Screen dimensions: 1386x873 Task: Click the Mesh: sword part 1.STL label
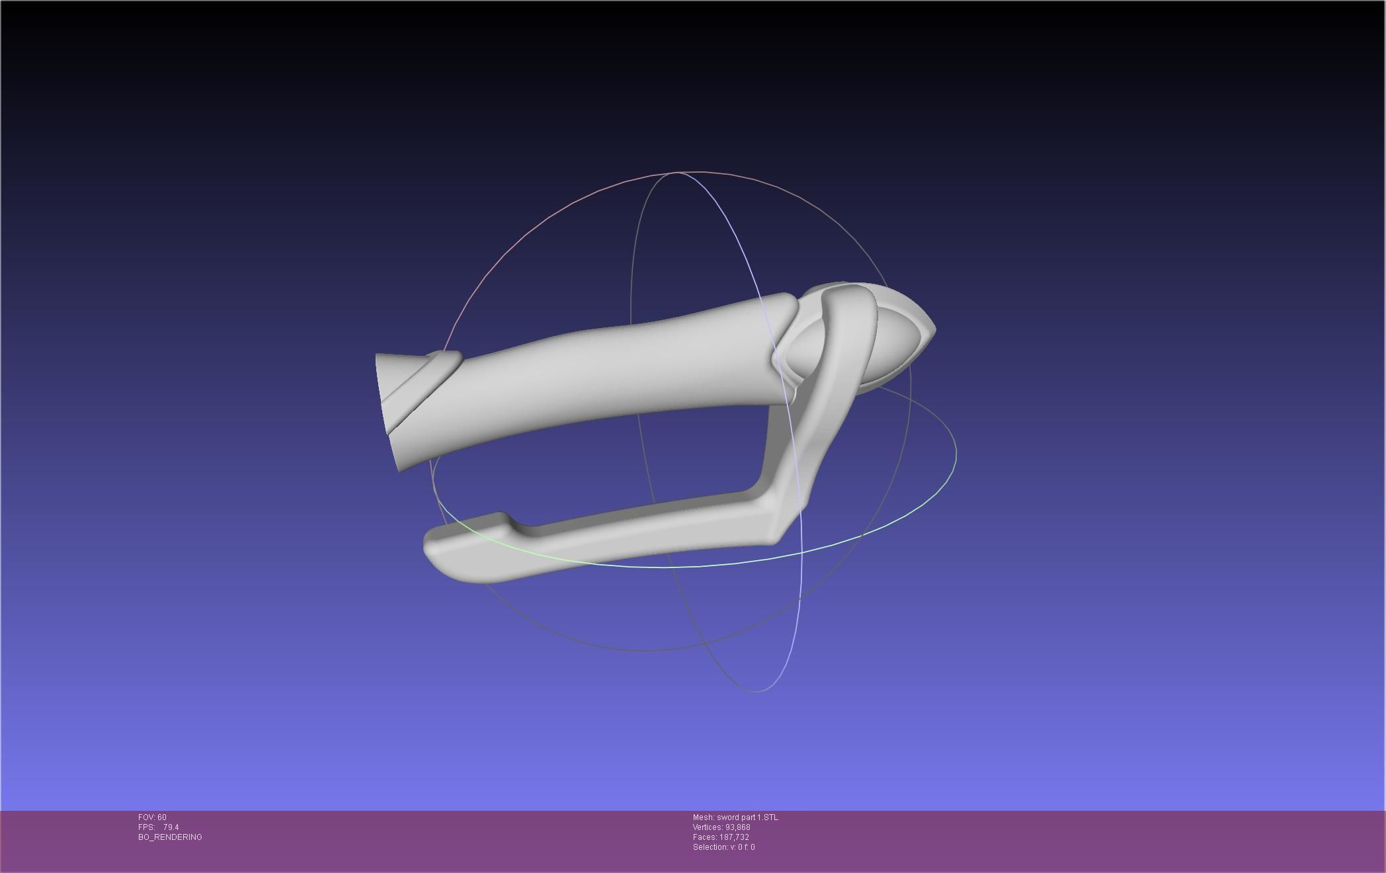[x=735, y=817]
